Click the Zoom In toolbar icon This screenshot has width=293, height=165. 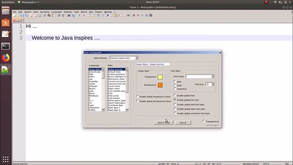79,16
